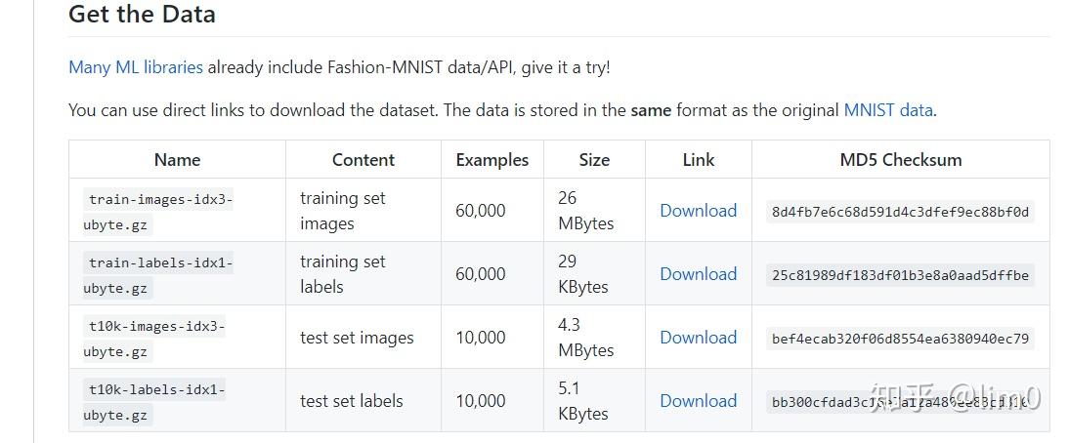Select the Examples column header
The height and width of the screenshot is (443, 1069).
pos(492,160)
